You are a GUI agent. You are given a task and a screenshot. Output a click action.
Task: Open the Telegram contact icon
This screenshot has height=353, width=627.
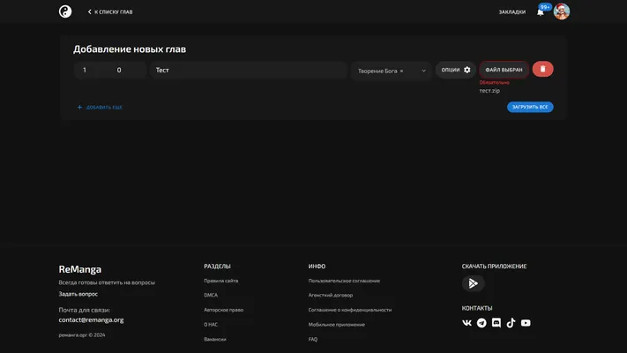(481, 323)
